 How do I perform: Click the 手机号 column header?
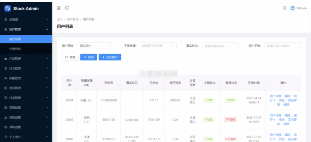pos(109,83)
